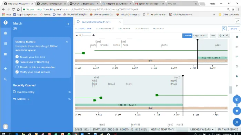
Task: Click the zoom in plus icon
Action: click(93, 35)
